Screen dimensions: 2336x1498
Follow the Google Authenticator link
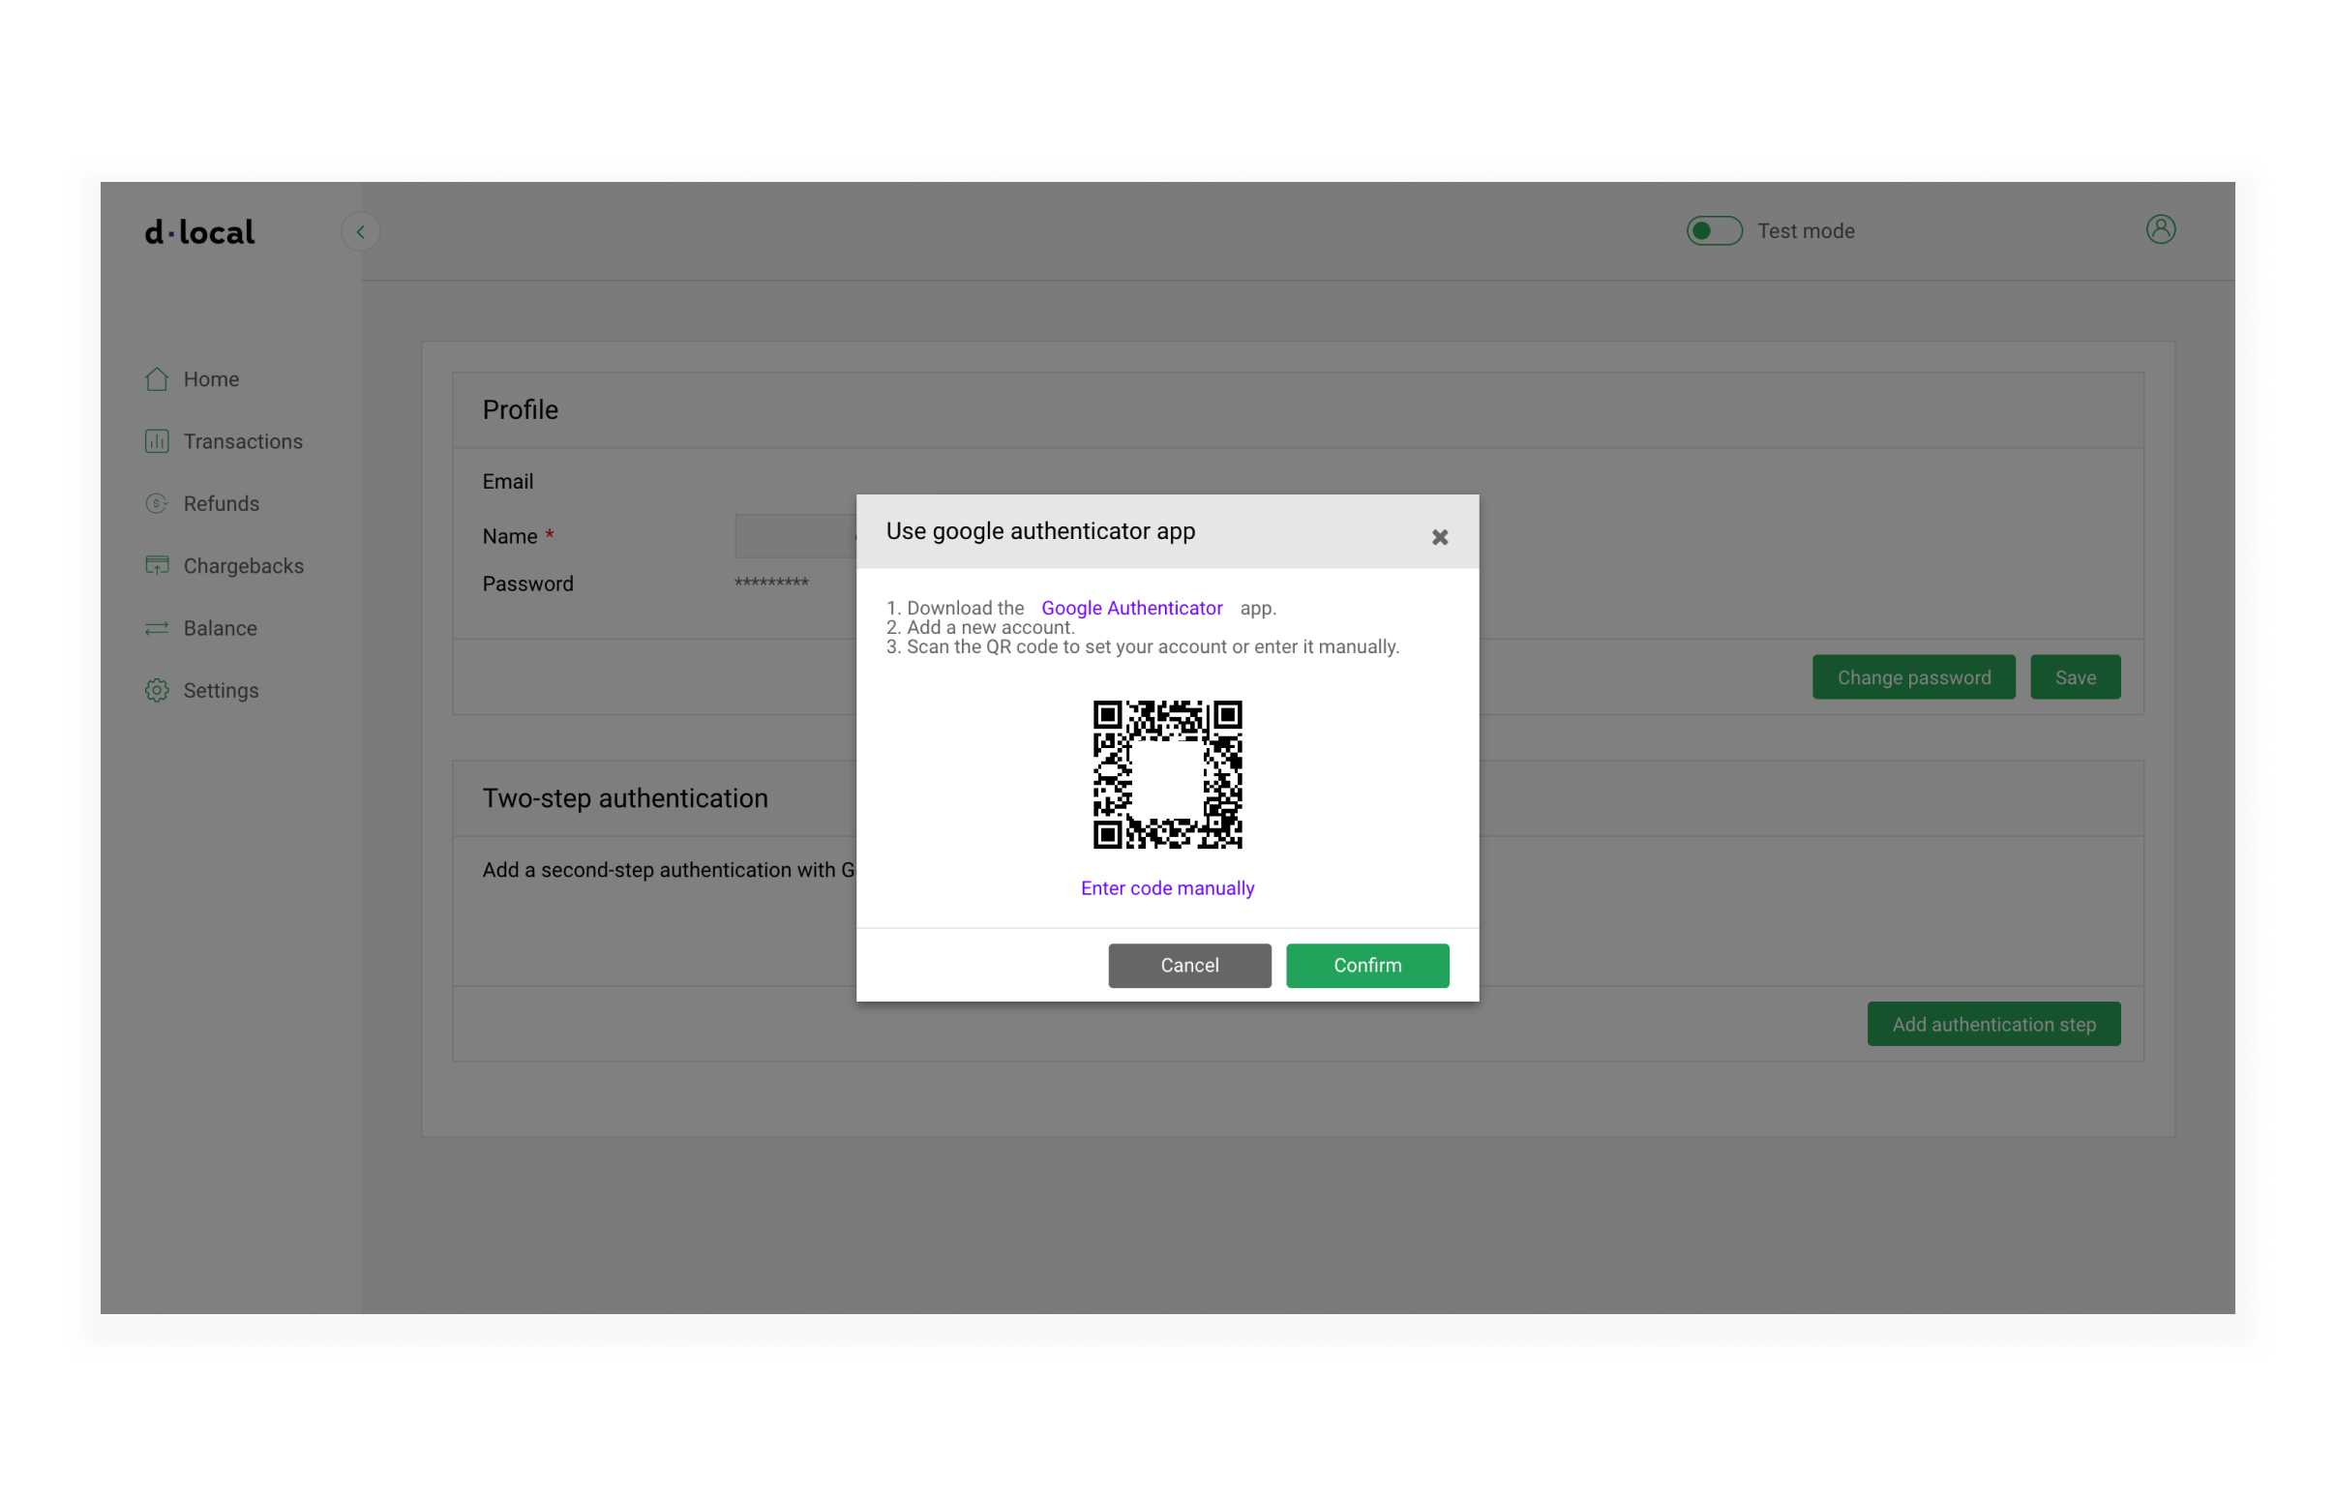coord(1132,608)
